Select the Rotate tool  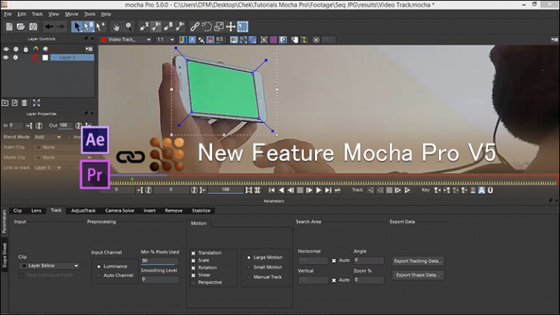(207, 26)
